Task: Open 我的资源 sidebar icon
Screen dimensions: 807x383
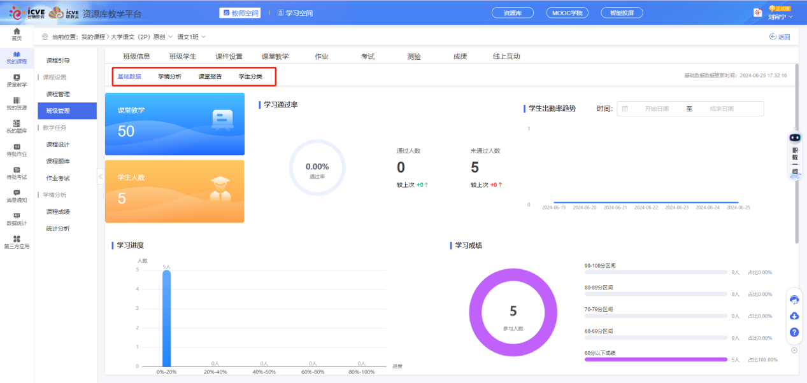Action: pos(17,103)
